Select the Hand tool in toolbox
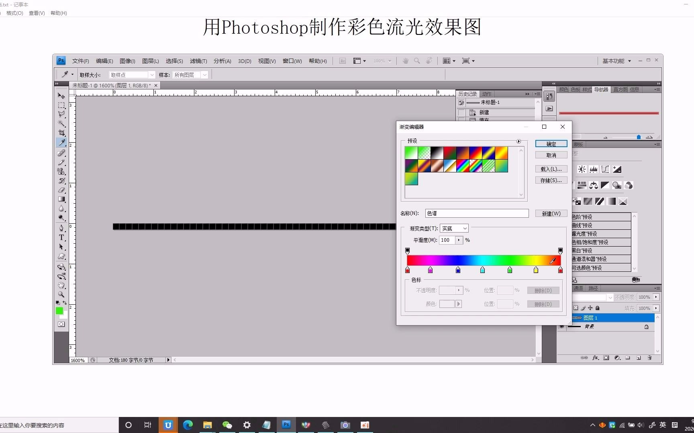 [x=61, y=285]
